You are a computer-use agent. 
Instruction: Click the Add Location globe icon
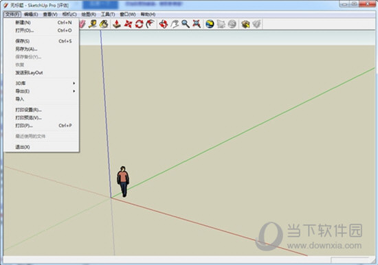coord(210,24)
